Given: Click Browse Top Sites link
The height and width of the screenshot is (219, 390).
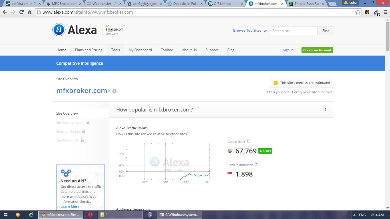Looking at the screenshot, I should pos(247,31).
